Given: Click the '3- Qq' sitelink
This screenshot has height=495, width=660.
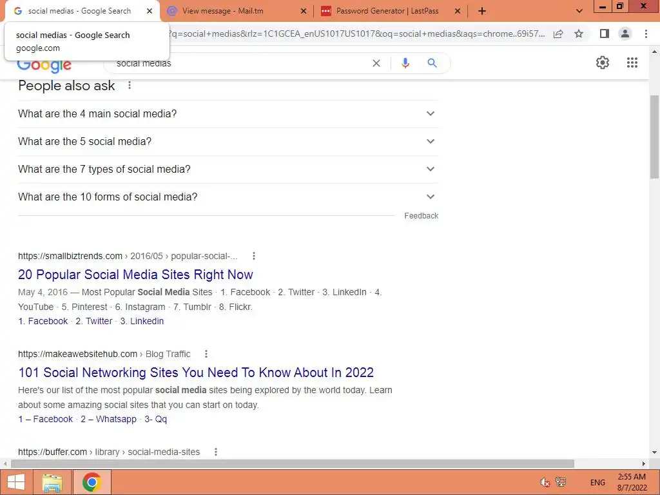Looking at the screenshot, I should (156, 419).
